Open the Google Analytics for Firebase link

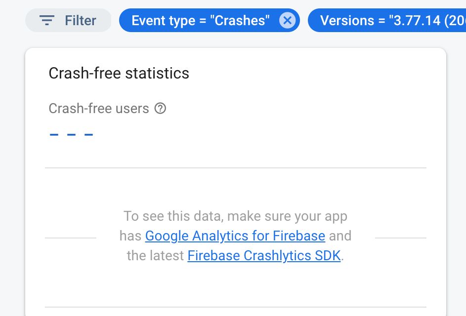[235, 236]
